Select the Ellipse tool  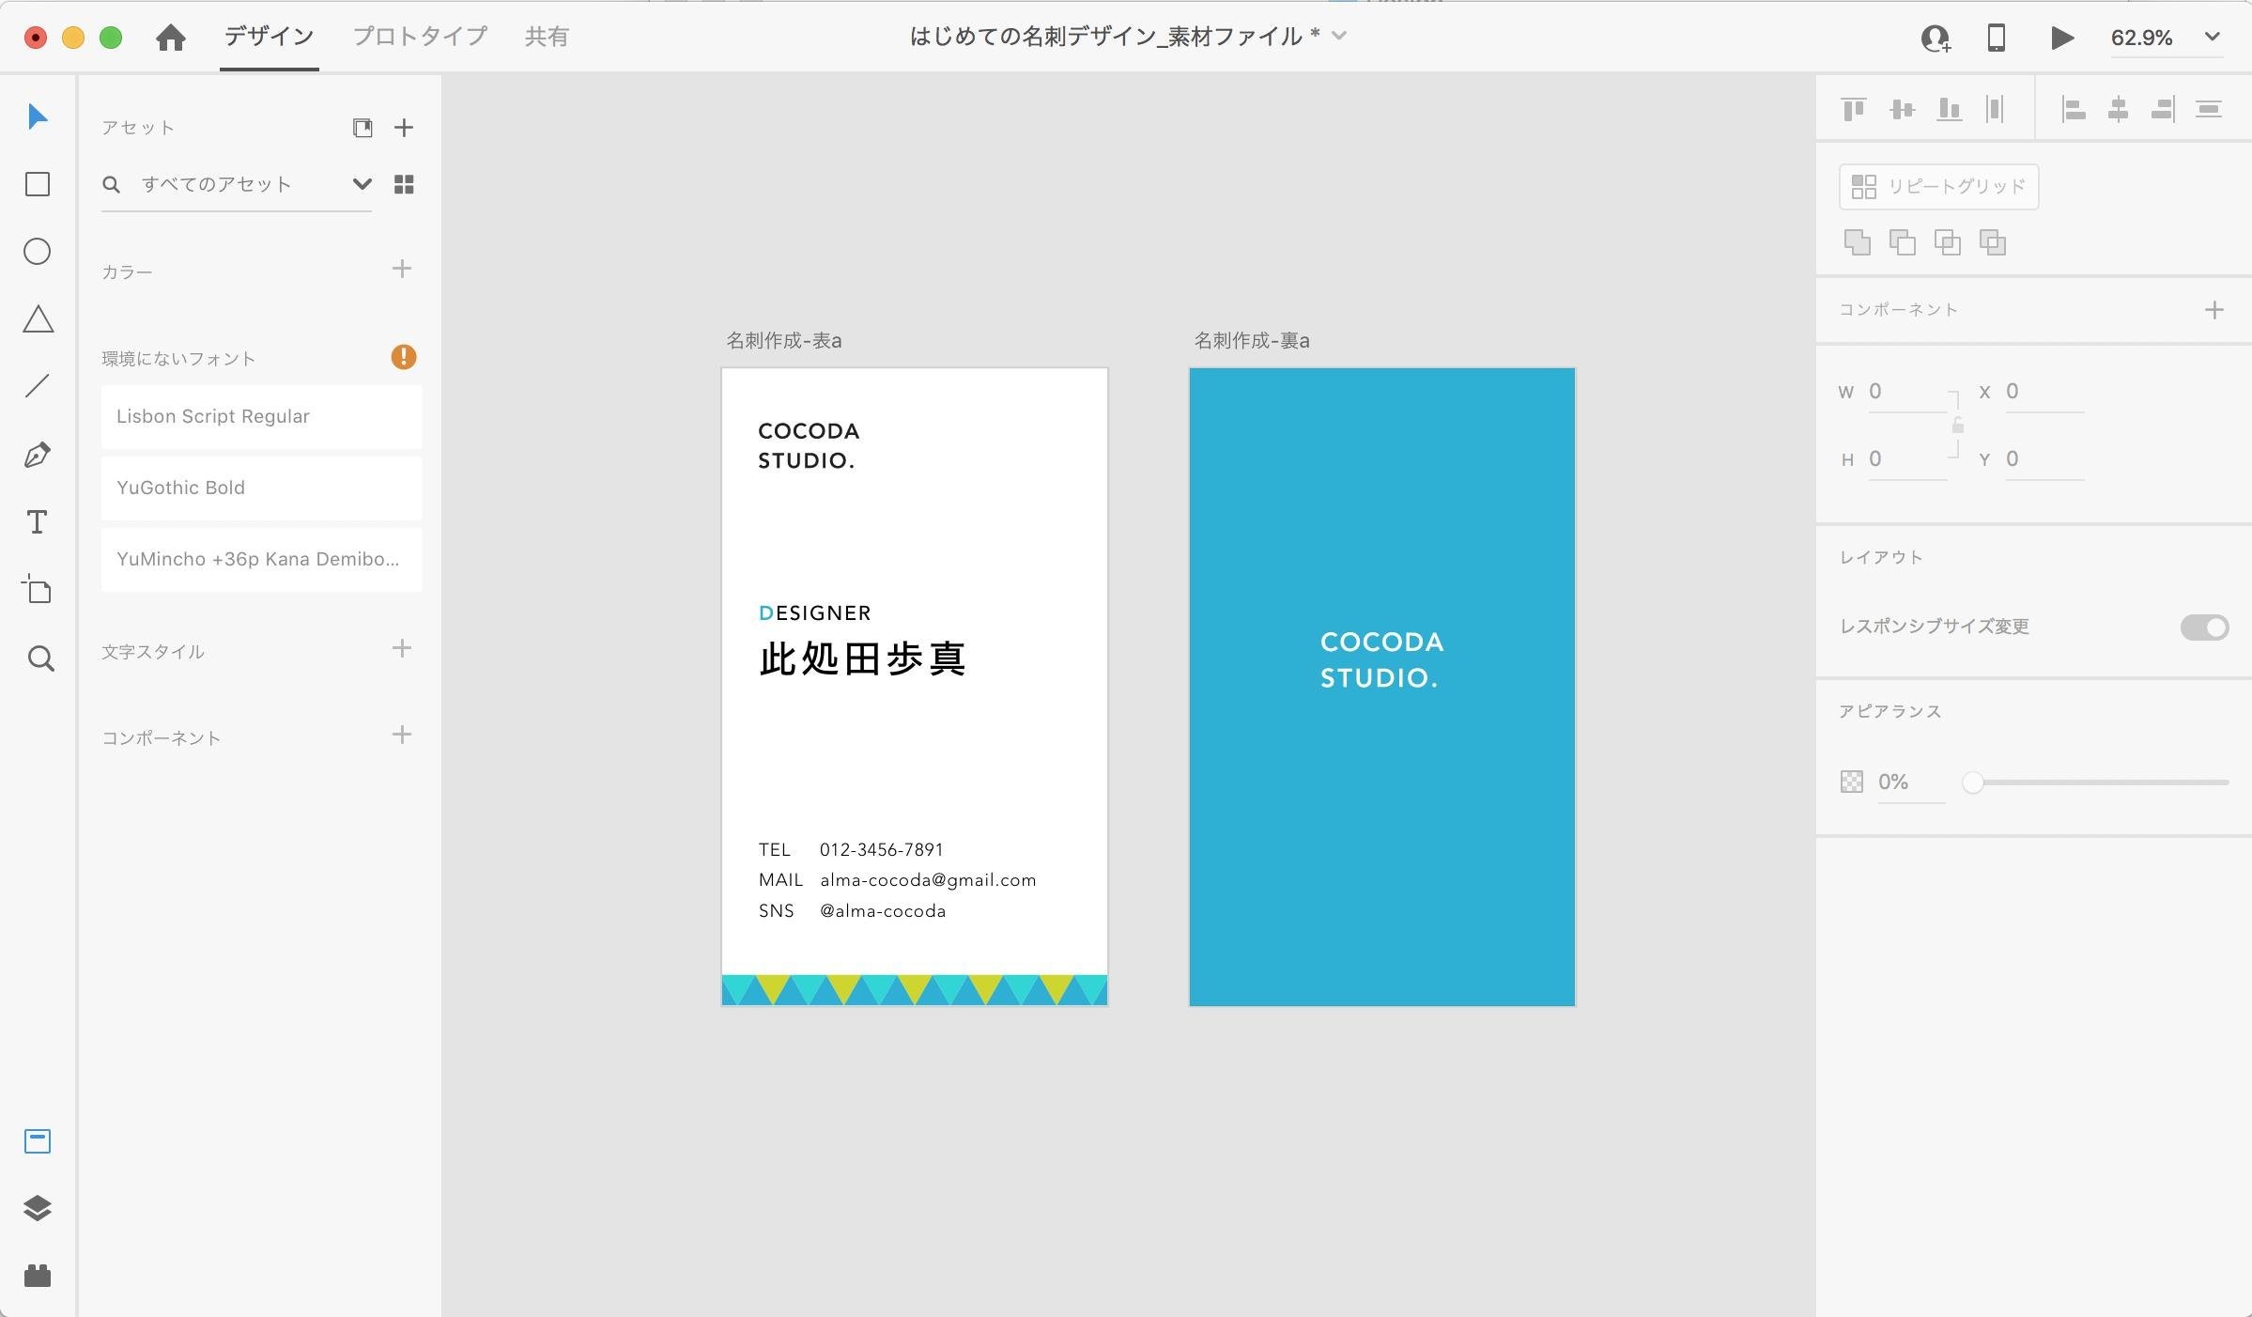click(38, 252)
